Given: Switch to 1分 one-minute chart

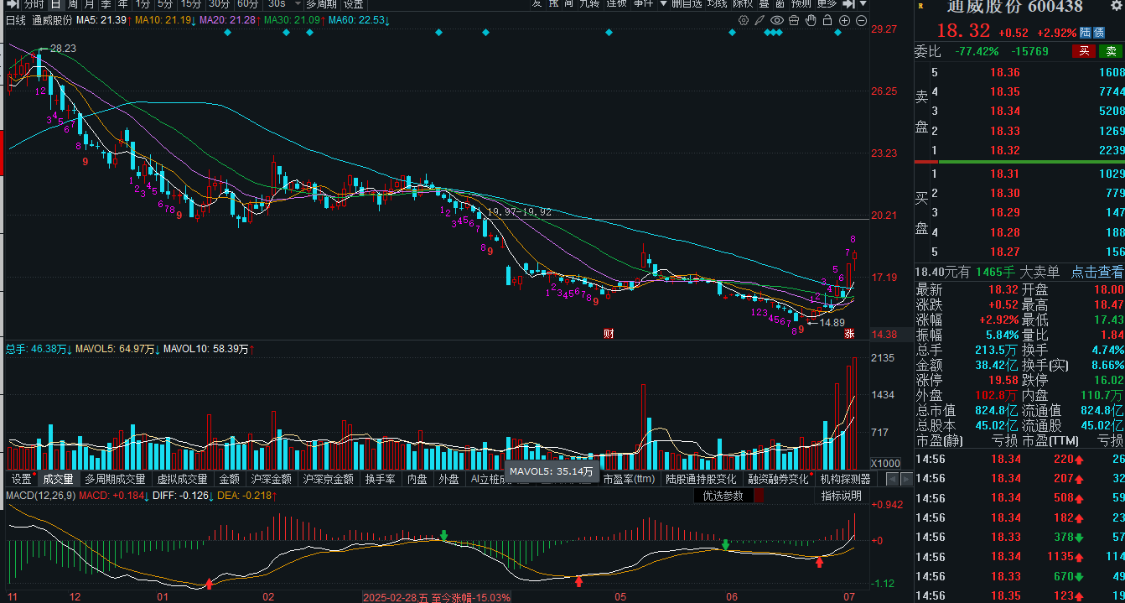Looking at the screenshot, I should (x=143, y=3).
